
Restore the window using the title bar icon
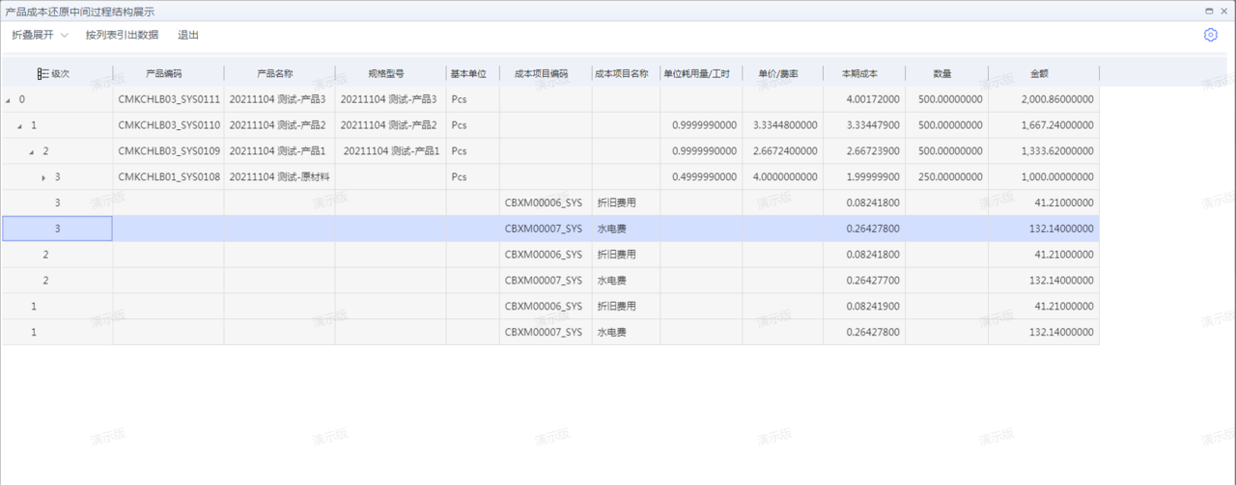tap(1208, 11)
